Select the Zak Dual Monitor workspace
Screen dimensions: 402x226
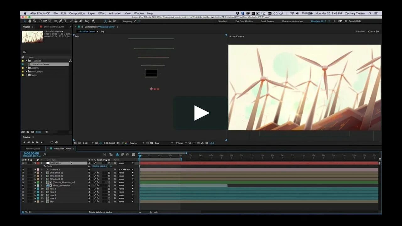click(244, 21)
